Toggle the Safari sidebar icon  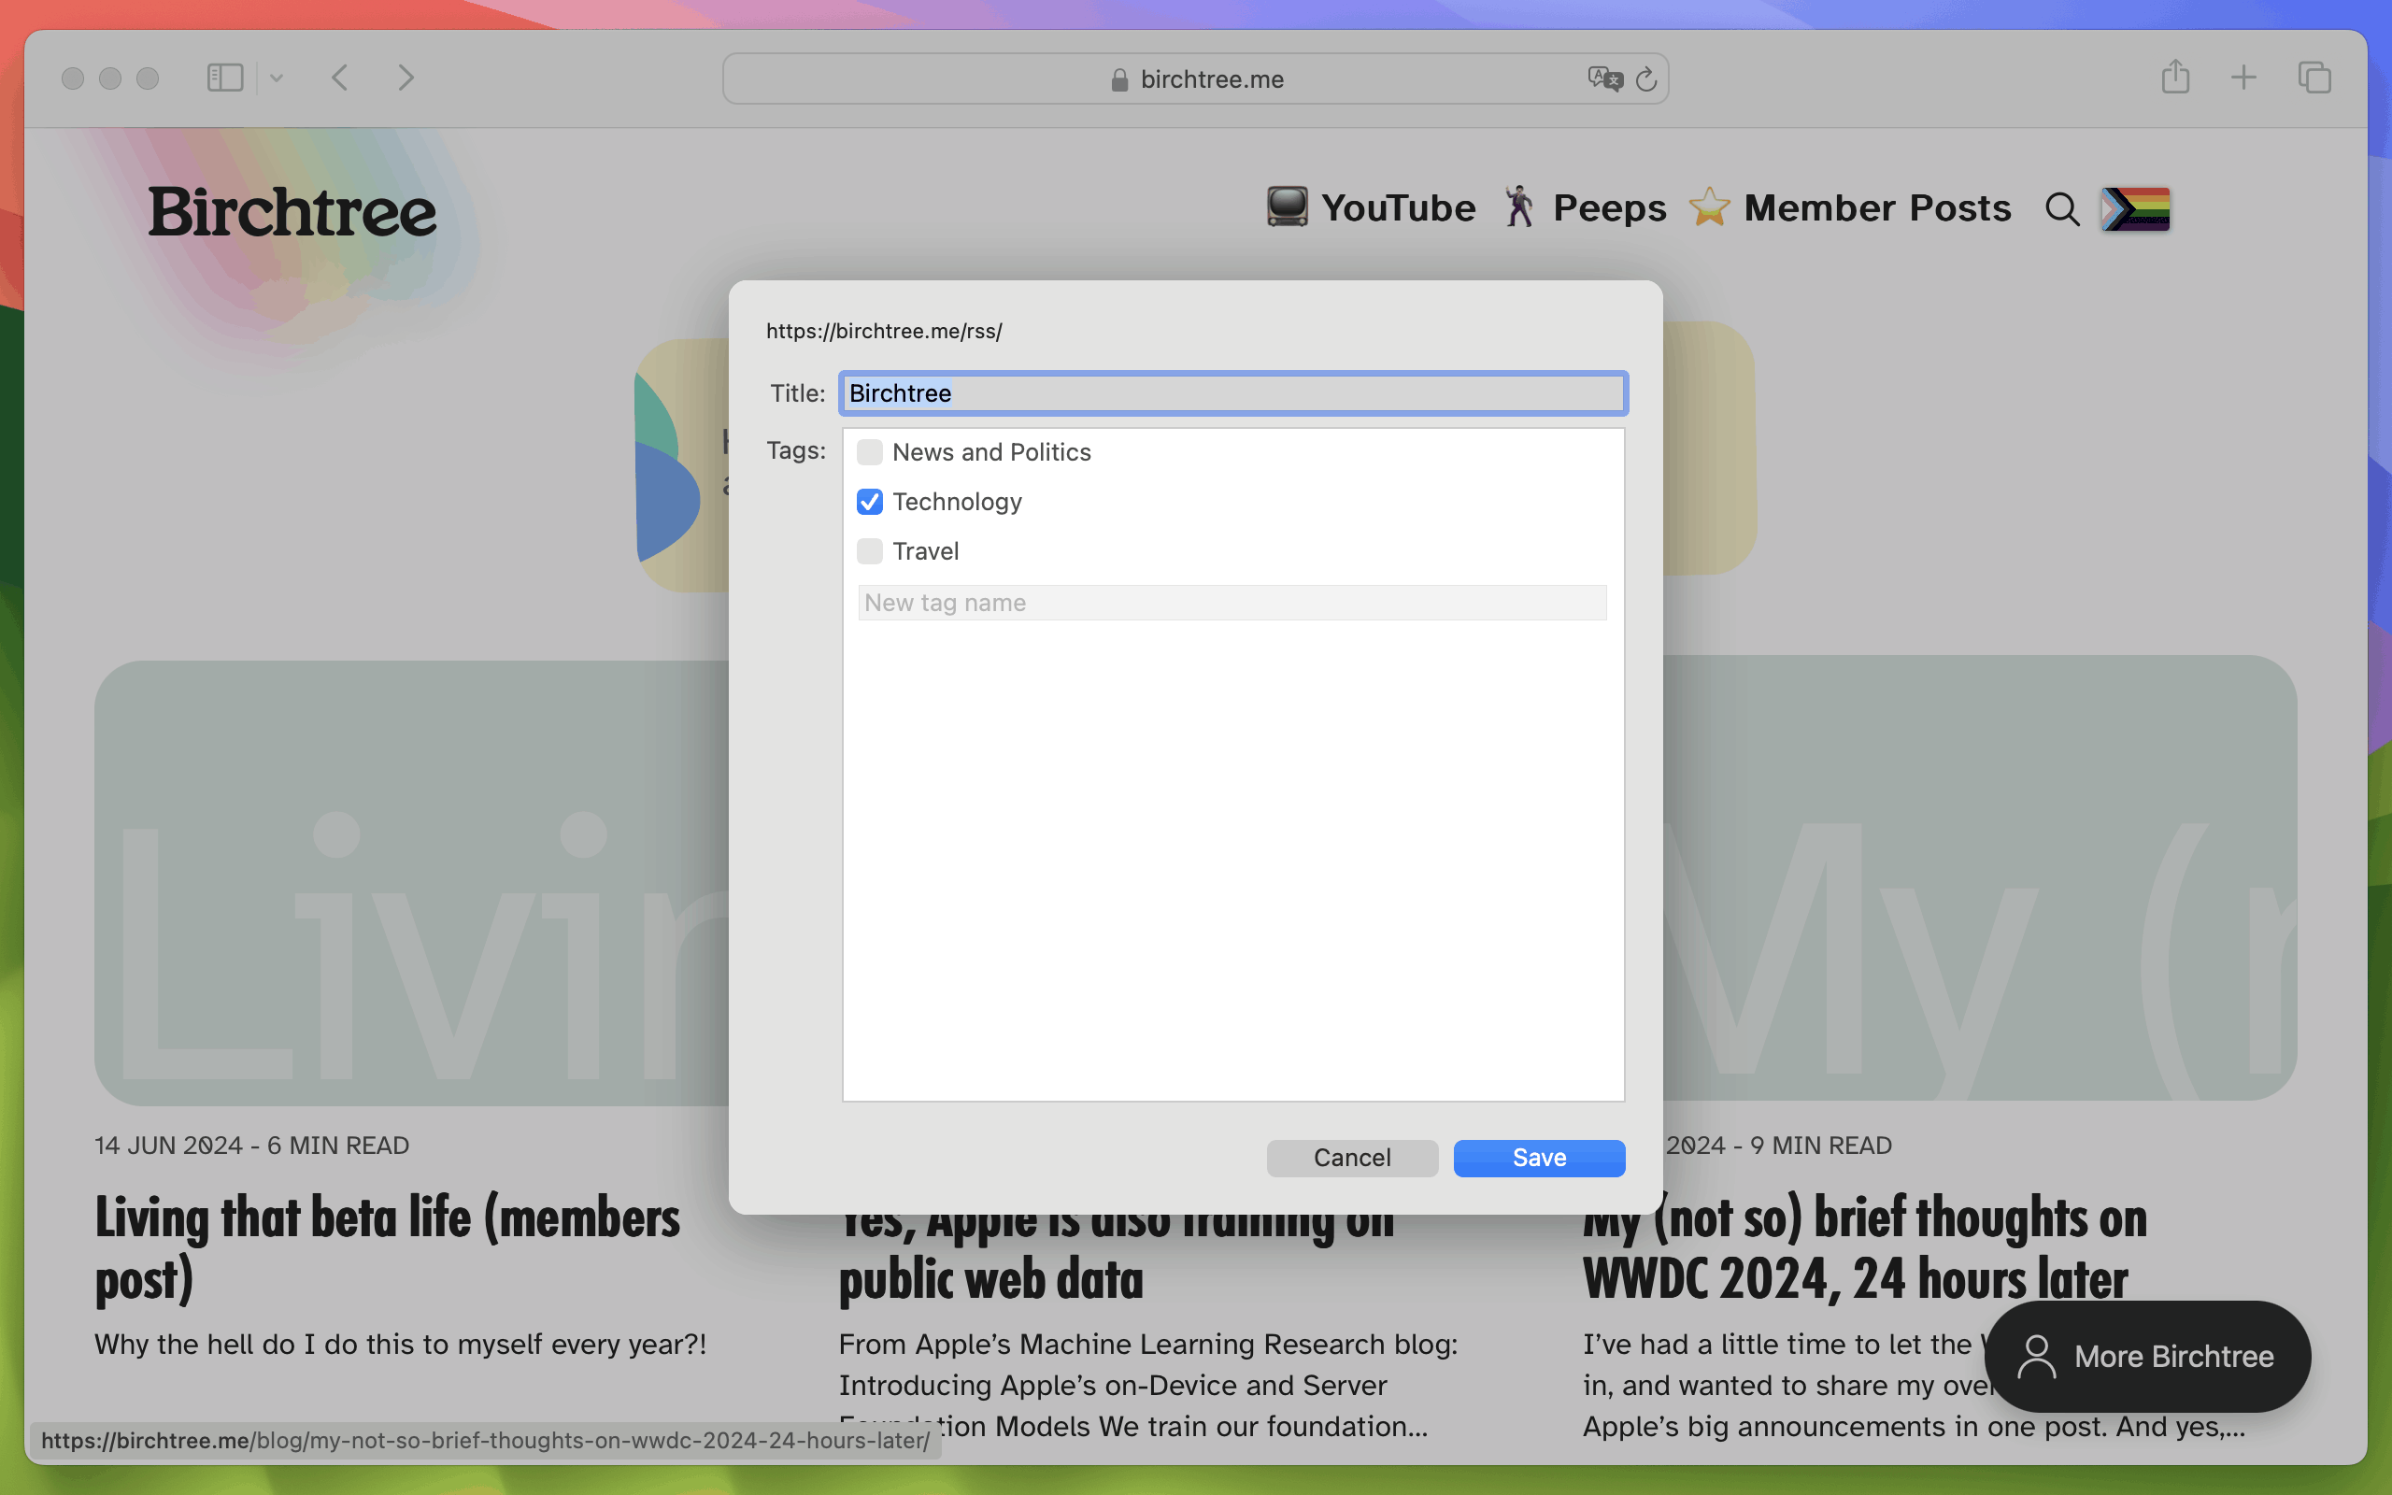click(224, 78)
